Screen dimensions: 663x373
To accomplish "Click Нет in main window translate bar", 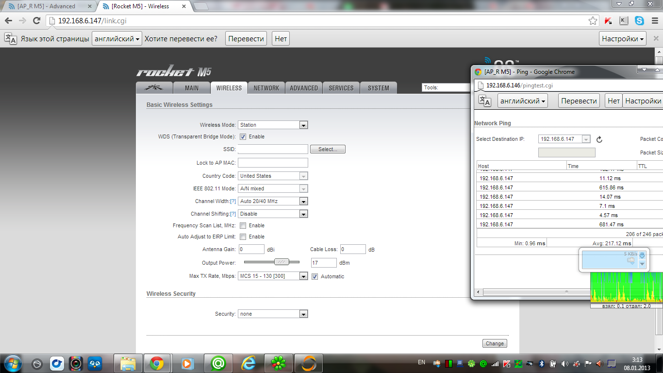I will [281, 39].
